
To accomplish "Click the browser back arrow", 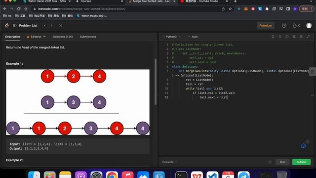I will 5,9.
